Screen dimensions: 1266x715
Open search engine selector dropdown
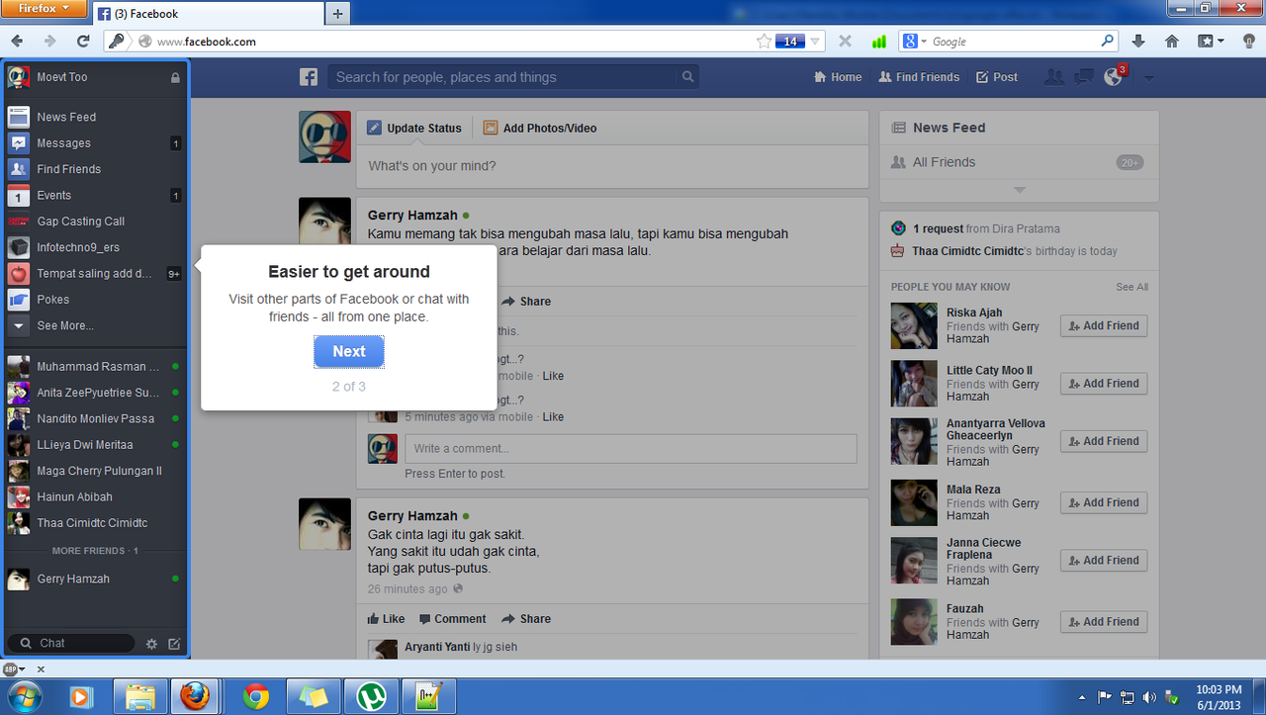pos(914,42)
